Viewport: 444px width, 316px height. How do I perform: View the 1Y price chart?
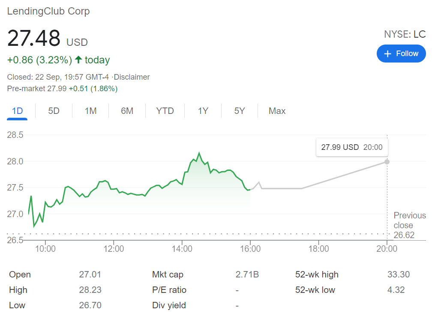[203, 111]
